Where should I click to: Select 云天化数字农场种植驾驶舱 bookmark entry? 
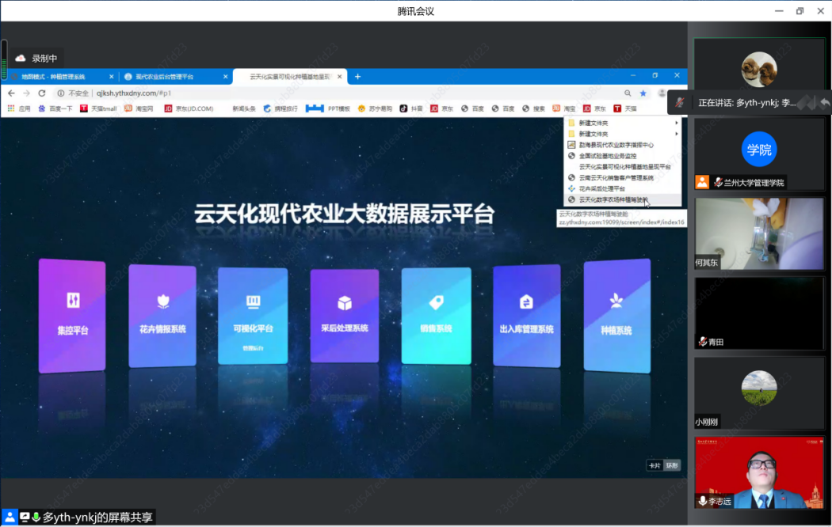(x=613, y=200)
